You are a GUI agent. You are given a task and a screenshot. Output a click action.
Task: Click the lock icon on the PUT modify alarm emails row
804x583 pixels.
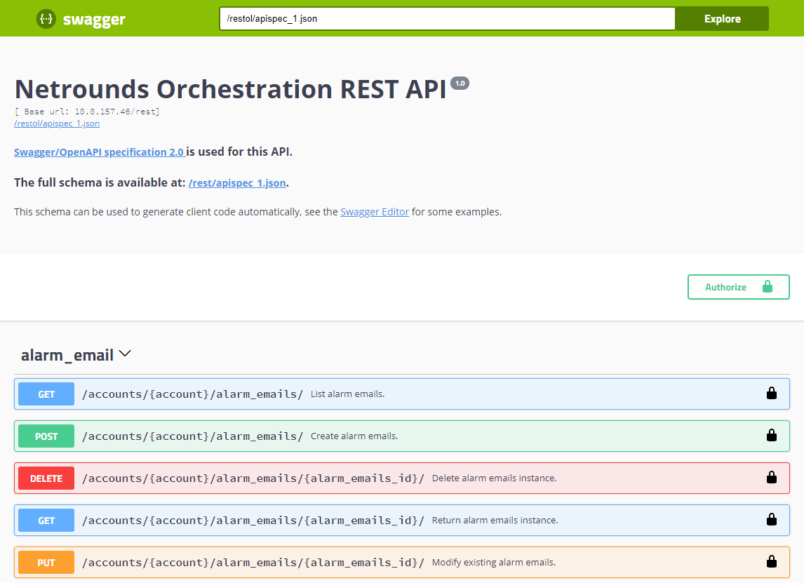click(x=772, y=562)
